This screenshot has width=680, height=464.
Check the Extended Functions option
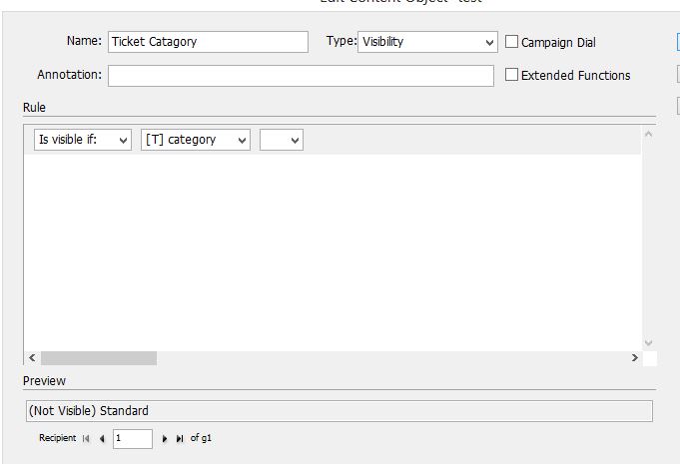pyautogui.click(x=512, y=75)
